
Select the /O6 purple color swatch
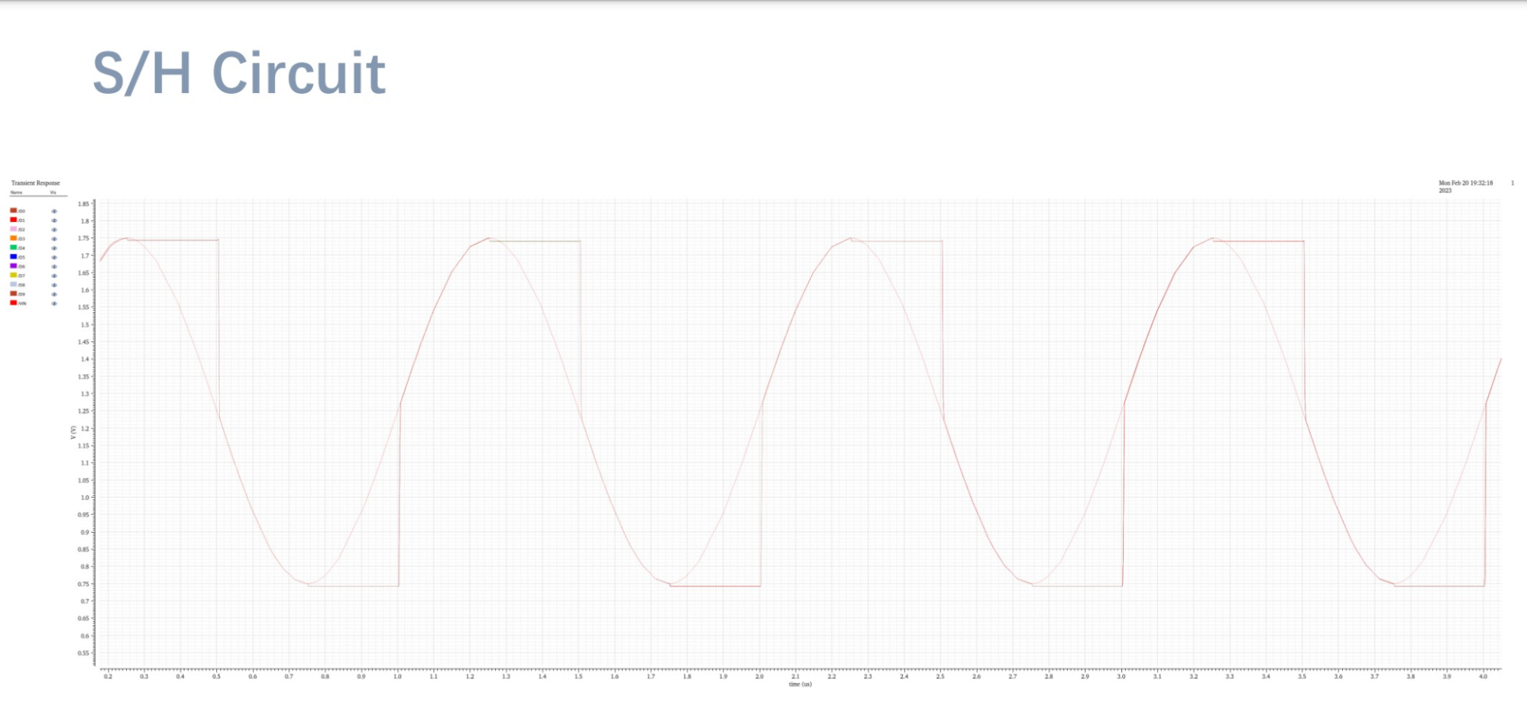click(13, 266)
